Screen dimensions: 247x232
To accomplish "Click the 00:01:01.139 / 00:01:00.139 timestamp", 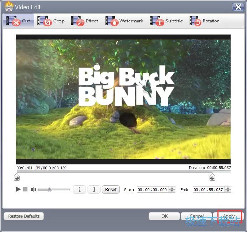I will [41, 168].
